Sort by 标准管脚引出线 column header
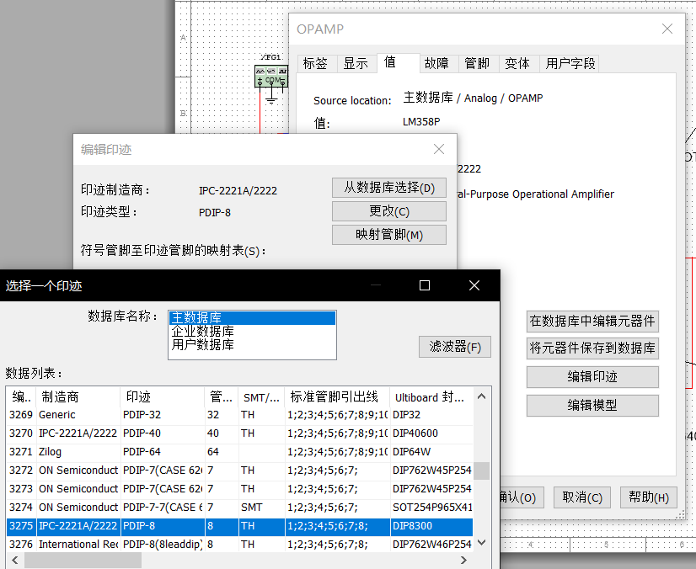 pos(337,397)
